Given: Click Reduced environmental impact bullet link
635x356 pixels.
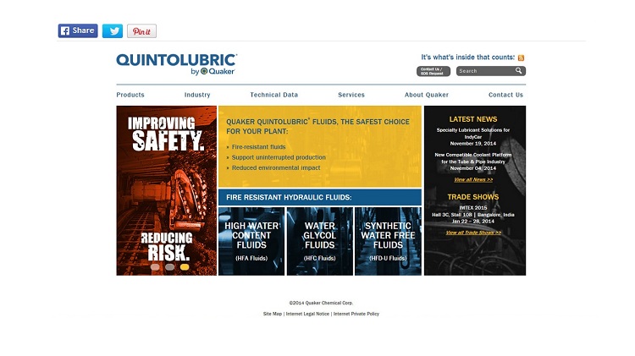Looking at the screenshot, I should [x=276, y=168].
